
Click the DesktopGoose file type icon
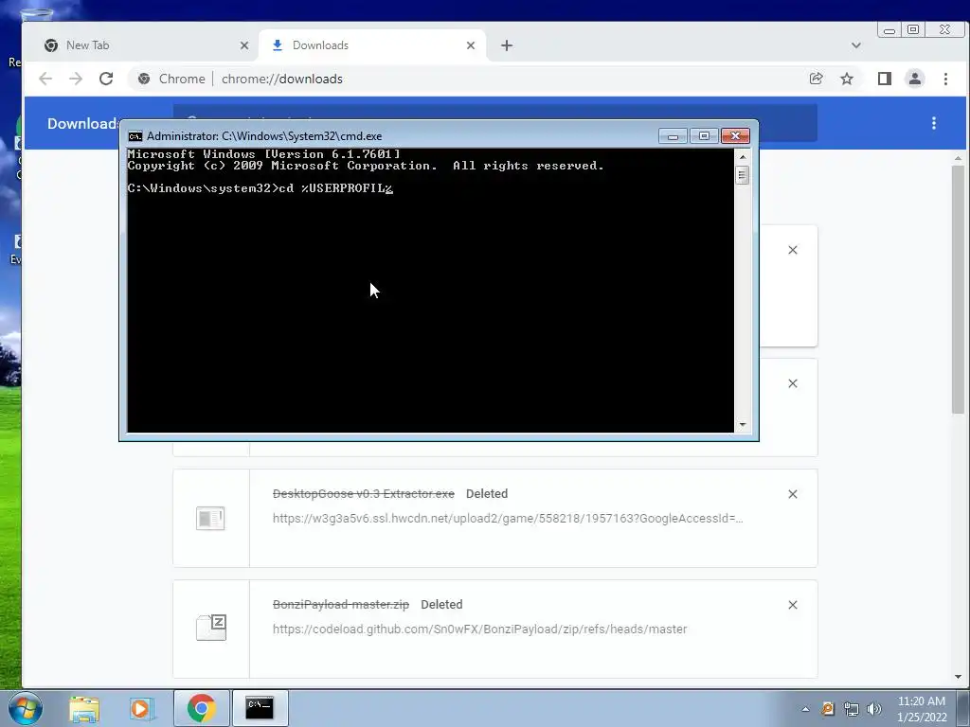210,518
